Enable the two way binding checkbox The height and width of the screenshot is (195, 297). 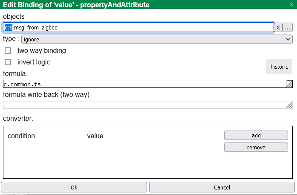(x=8, y=50)
